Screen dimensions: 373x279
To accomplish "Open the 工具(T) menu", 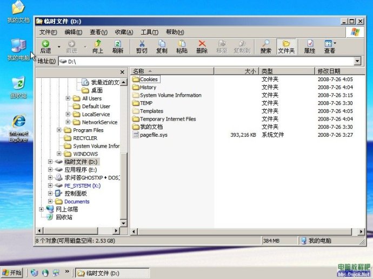I will pyautogui.click(x=149, y=32).
